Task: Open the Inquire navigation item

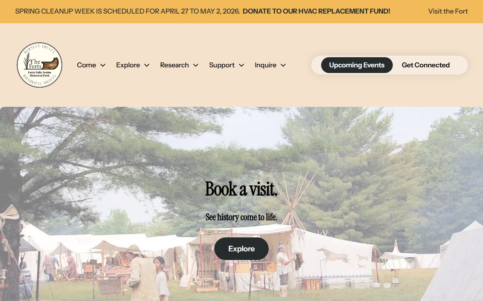Action: (x=266, y=65)
